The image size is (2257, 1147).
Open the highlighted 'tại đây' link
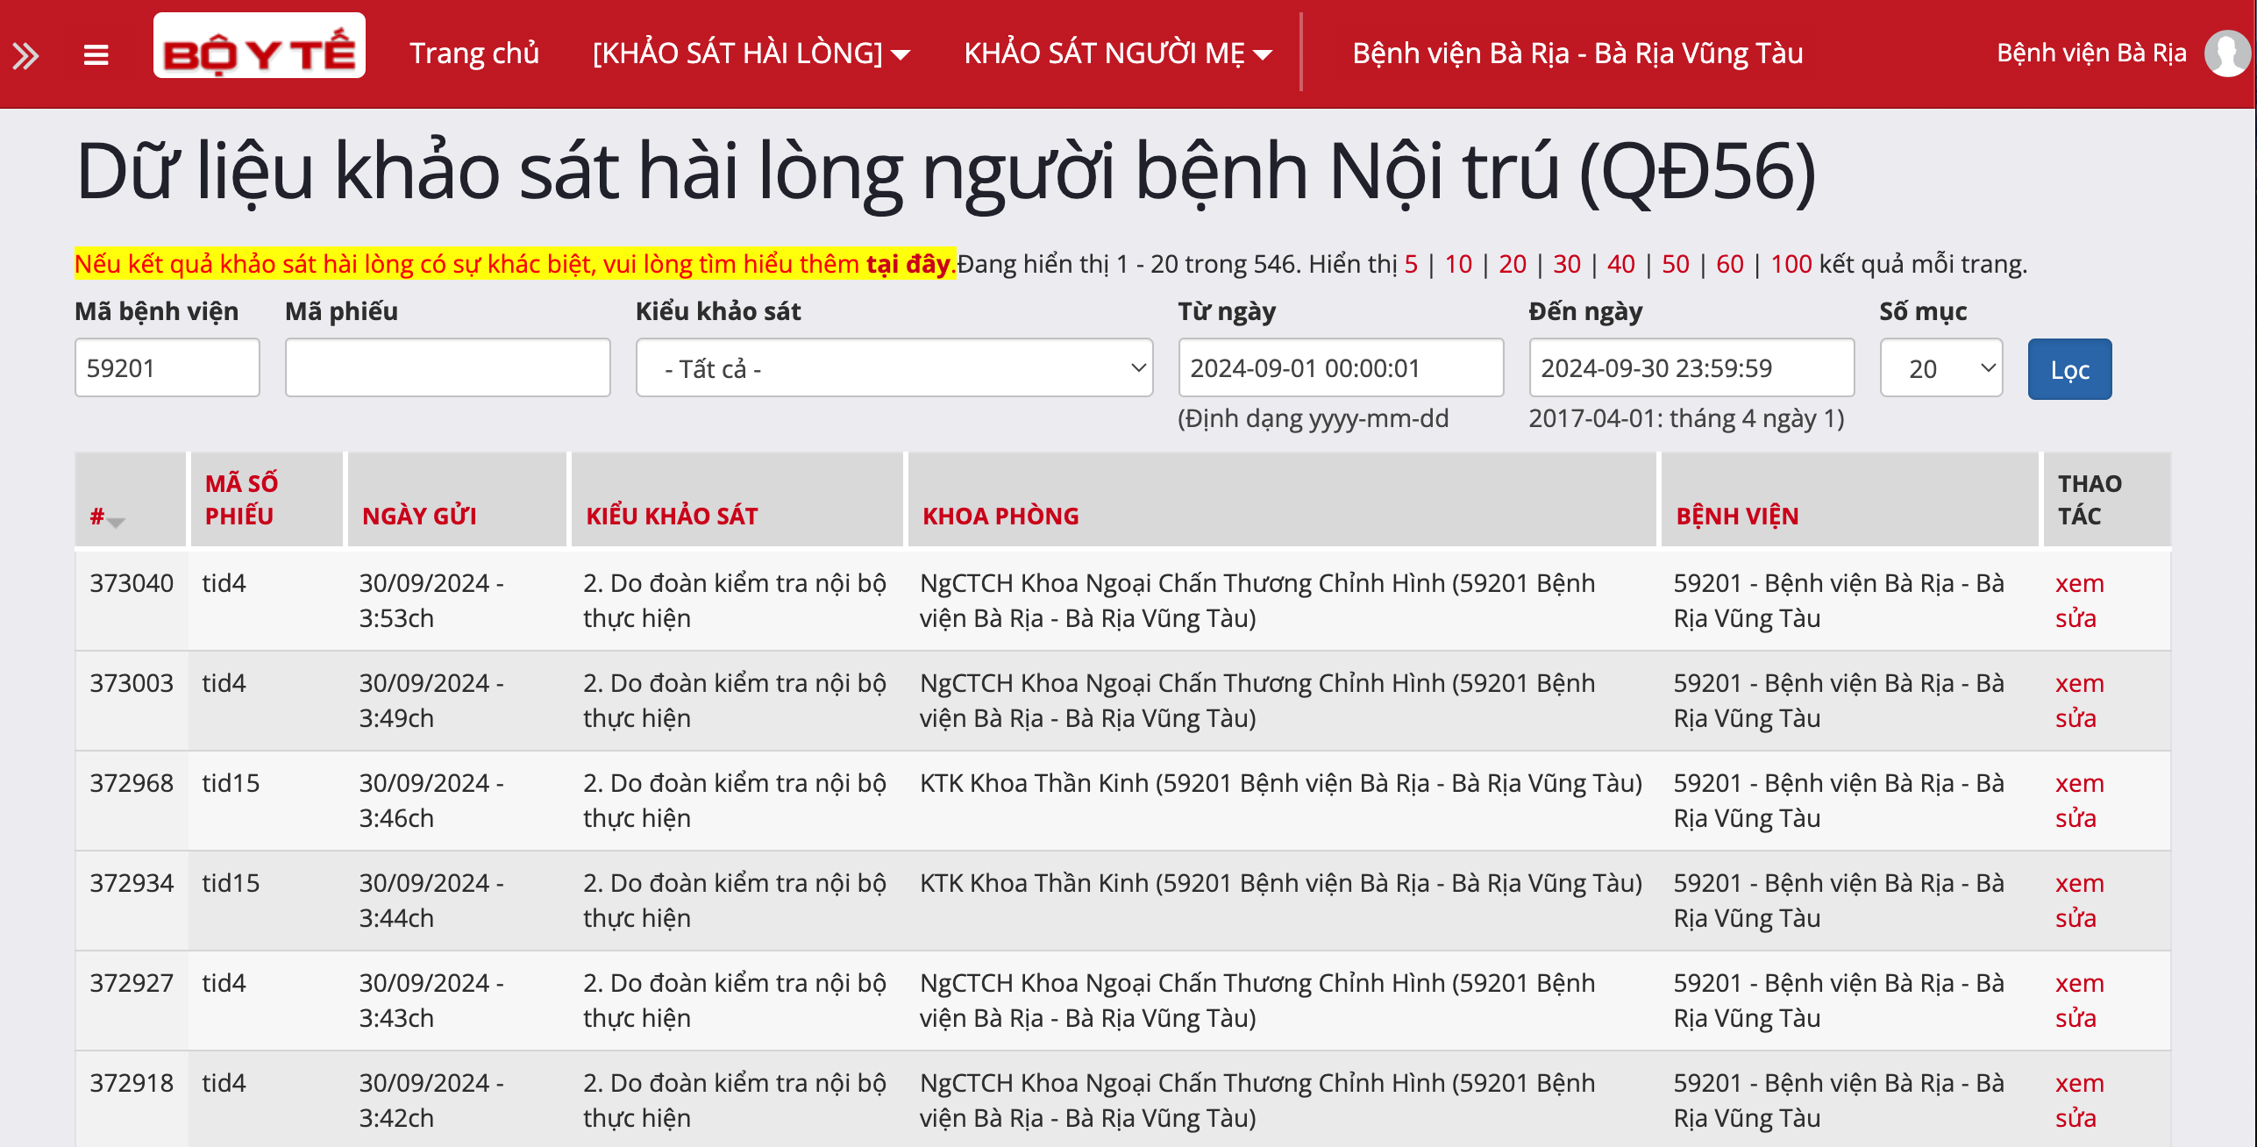(x=908, y=264)
